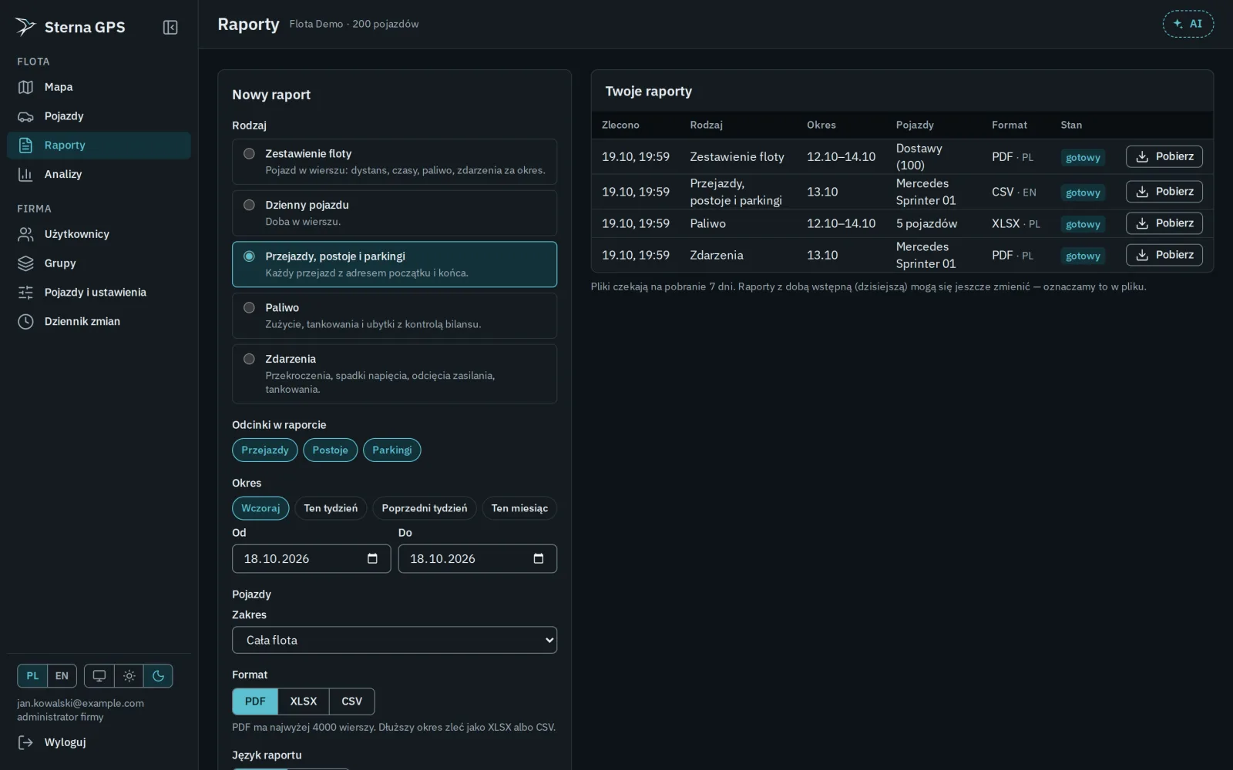Toggle the Postoje segment chip
The height and width of the screenshot is (770, 1233).
(x=330, y=450)
